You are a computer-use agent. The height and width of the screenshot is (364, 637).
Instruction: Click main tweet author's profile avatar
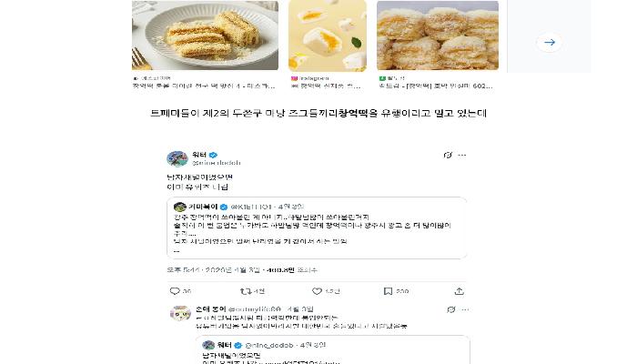point(177,157)
